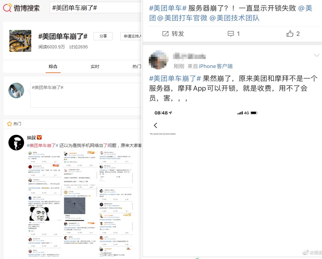Click the 讨论2695 discussion count text
Image resolution: width=322 pixels, height=259 pixels.
click(x=78, y=47)
